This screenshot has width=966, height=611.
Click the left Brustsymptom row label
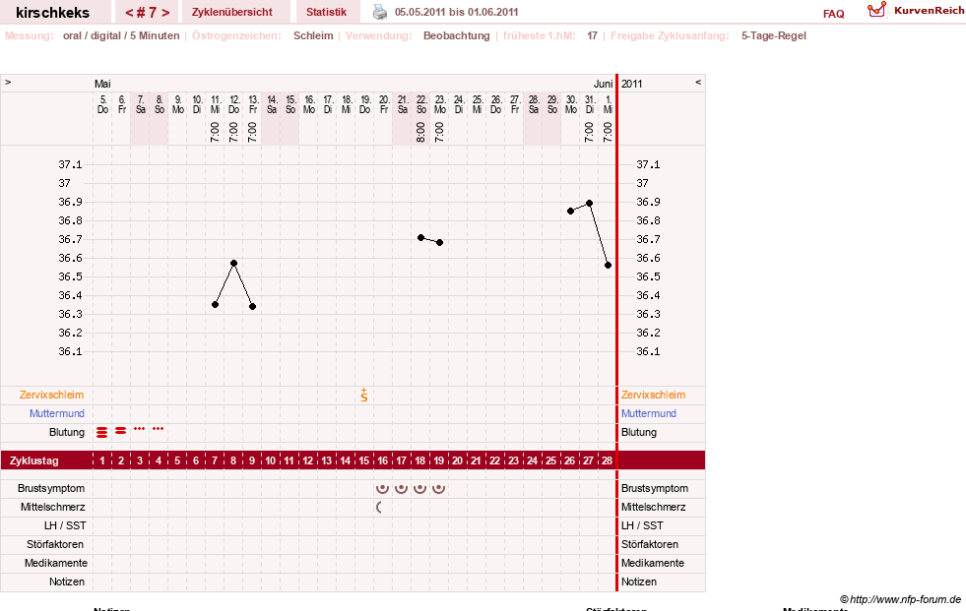(51, 488)
